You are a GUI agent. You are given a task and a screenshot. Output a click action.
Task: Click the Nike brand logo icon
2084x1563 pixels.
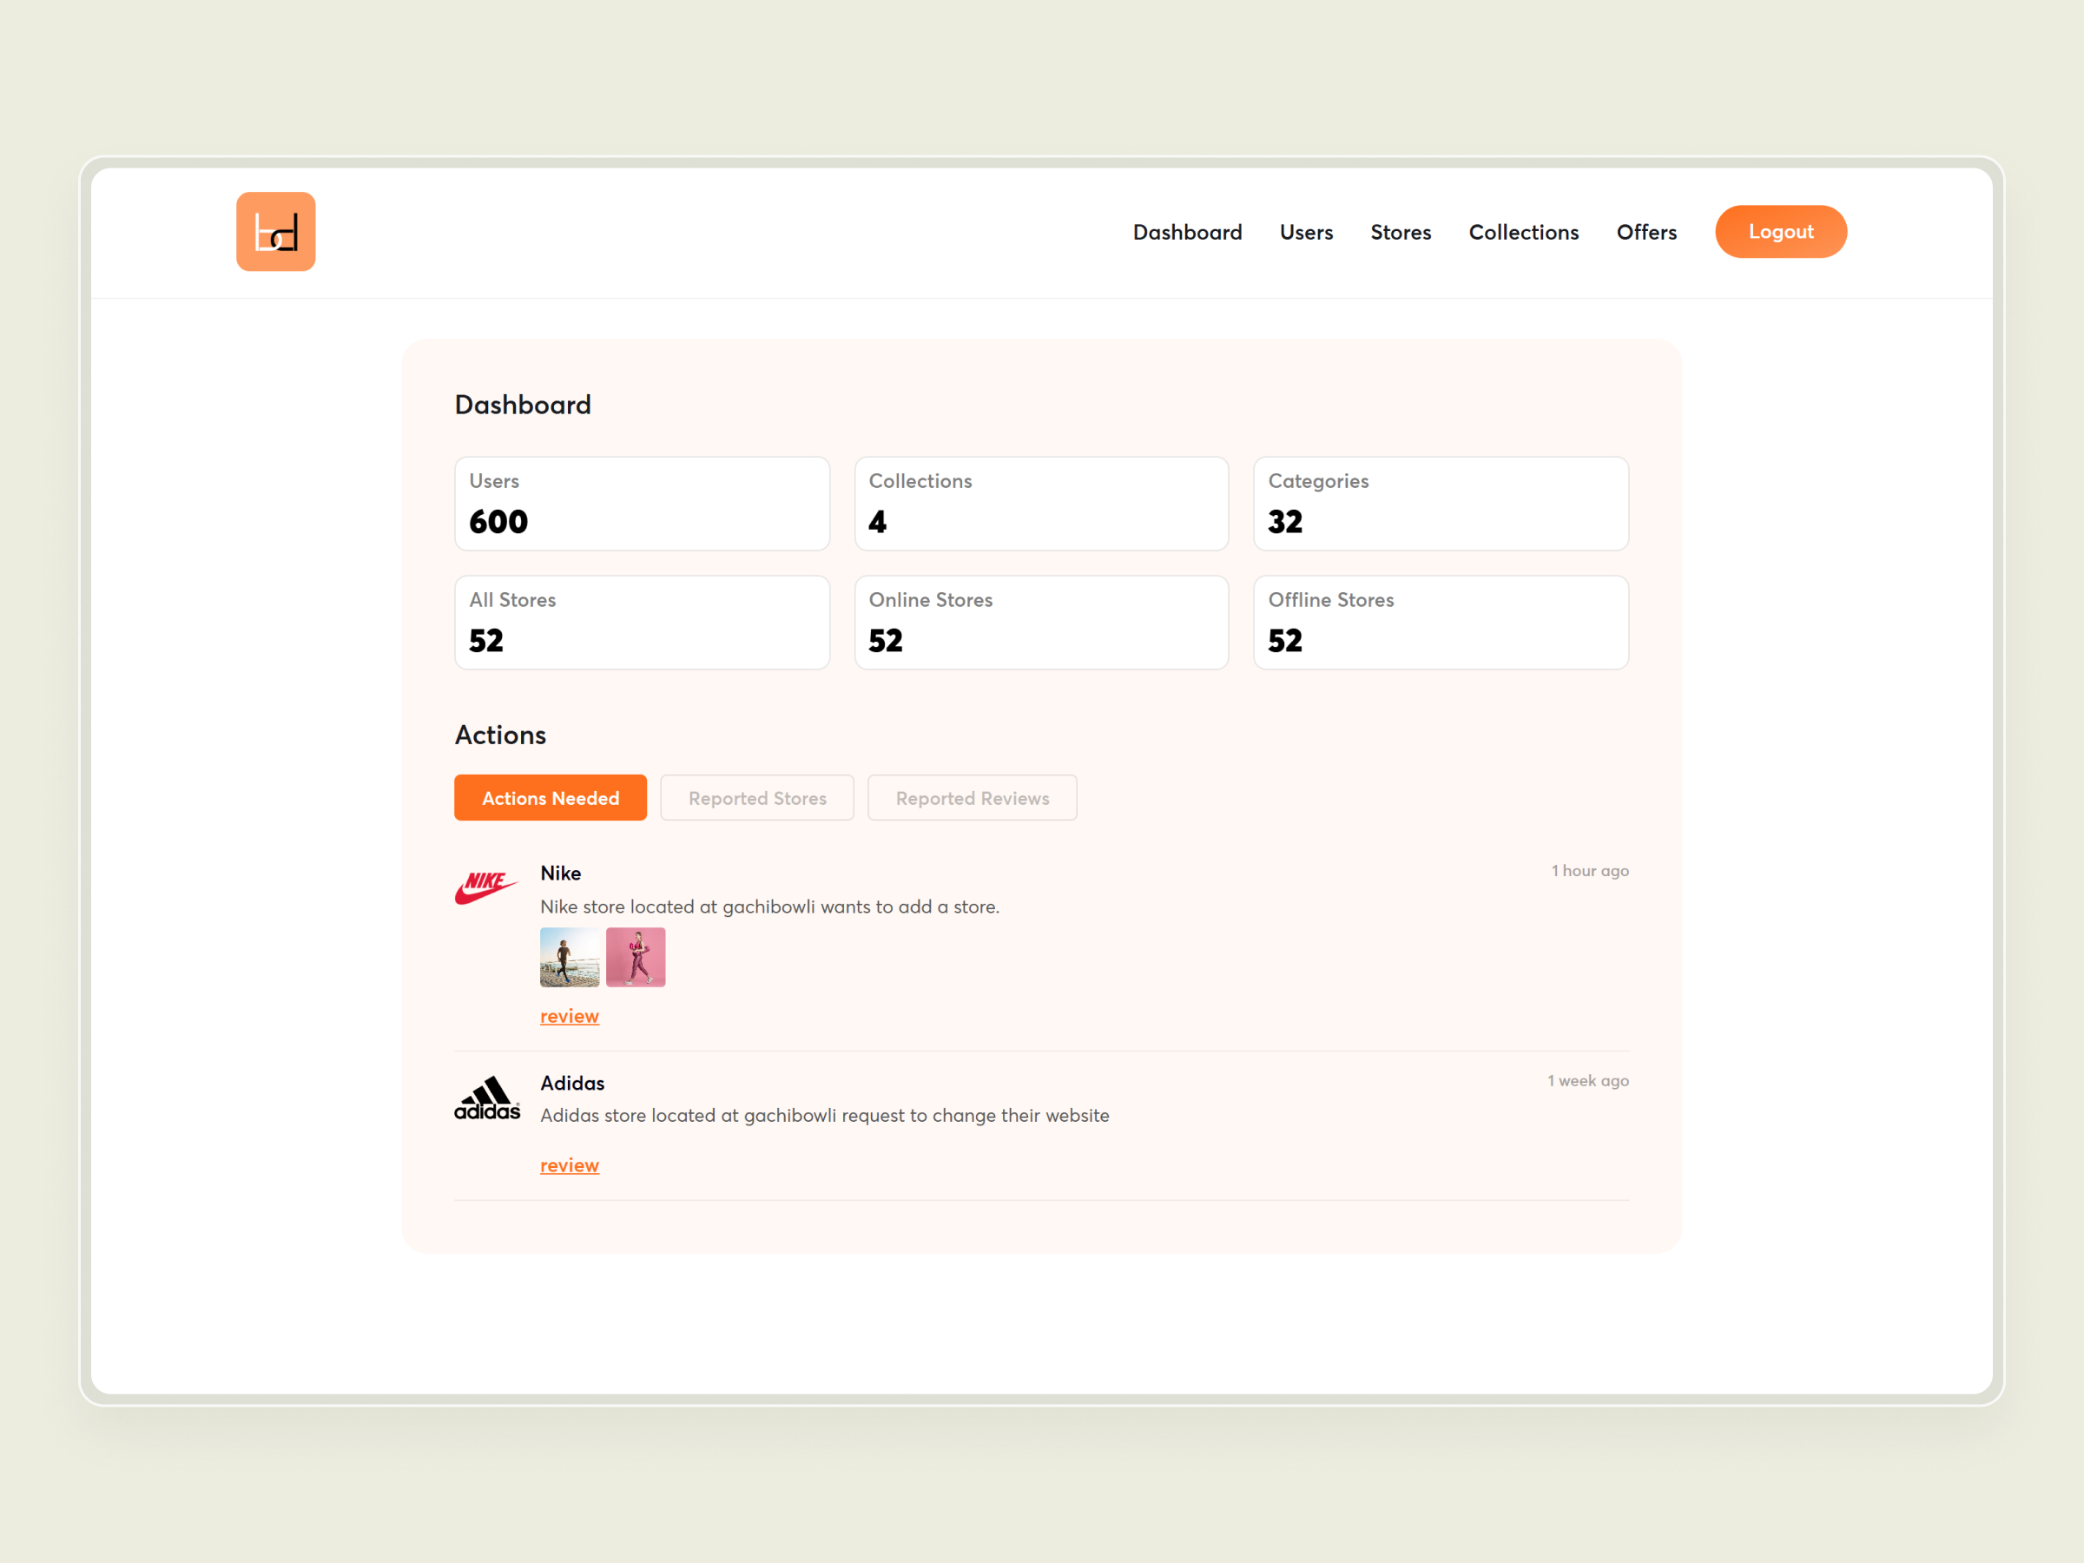pos(486,884)
